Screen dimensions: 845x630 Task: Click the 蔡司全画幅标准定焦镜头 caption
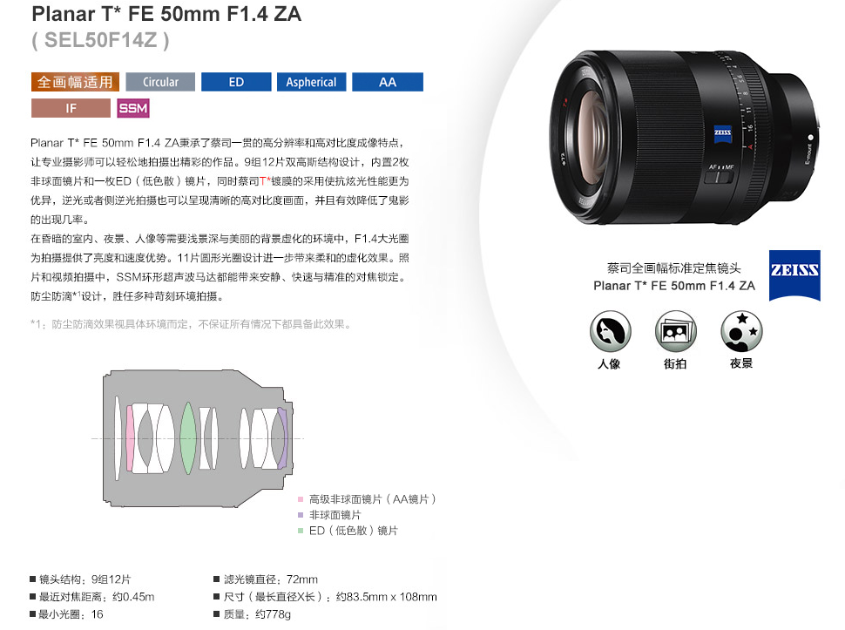(x=673, y=268)
